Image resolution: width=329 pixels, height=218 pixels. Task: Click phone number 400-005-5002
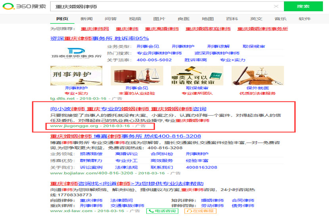(154, 60)
